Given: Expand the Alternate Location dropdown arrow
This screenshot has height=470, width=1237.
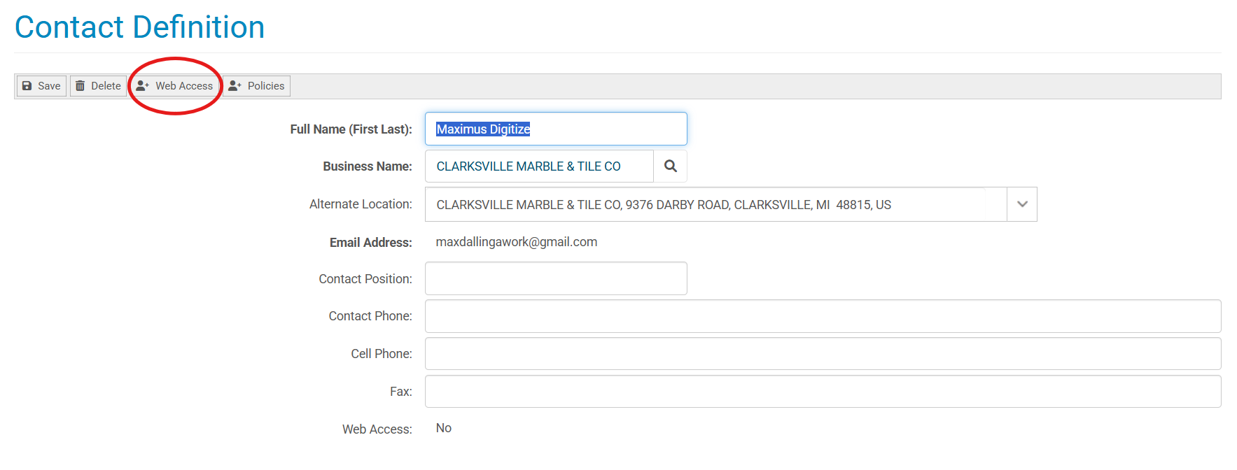Looking at the screenshot, I should (1022, 204).
